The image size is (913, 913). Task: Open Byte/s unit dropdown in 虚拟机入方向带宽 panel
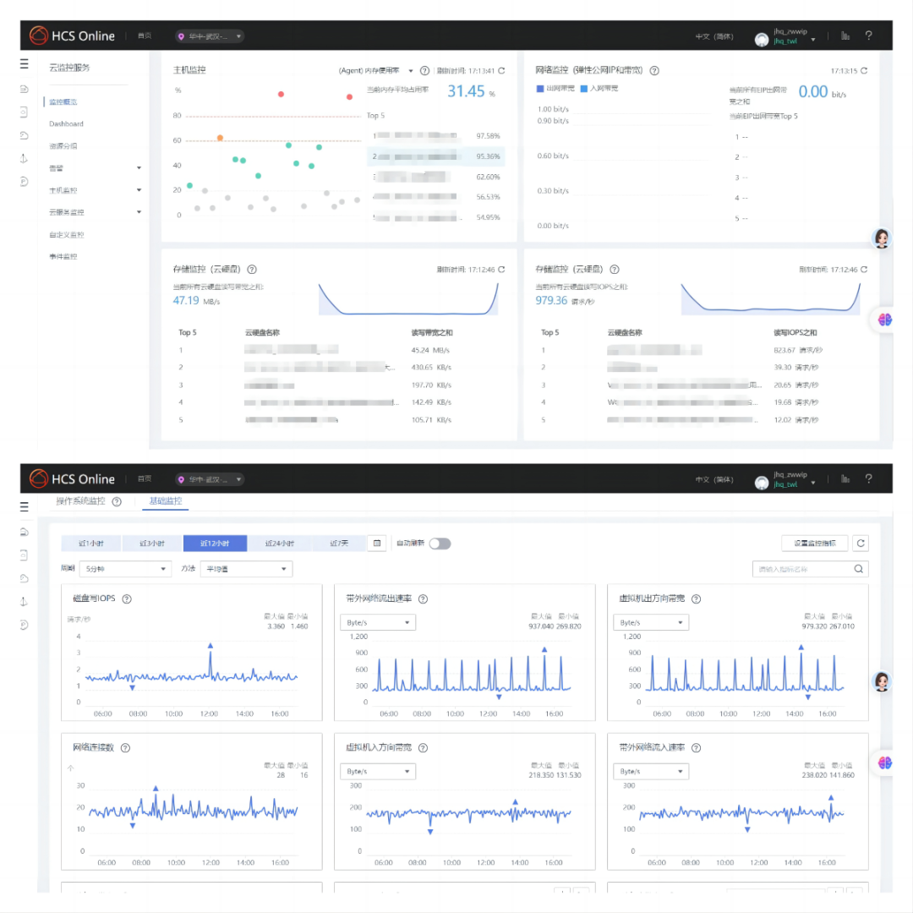377,772
